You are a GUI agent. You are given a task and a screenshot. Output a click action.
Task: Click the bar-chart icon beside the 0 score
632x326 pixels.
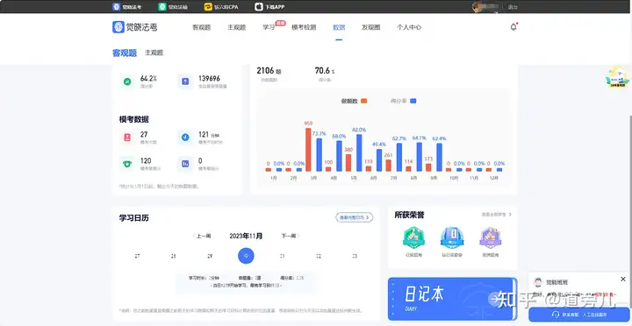tap(185, 164)
